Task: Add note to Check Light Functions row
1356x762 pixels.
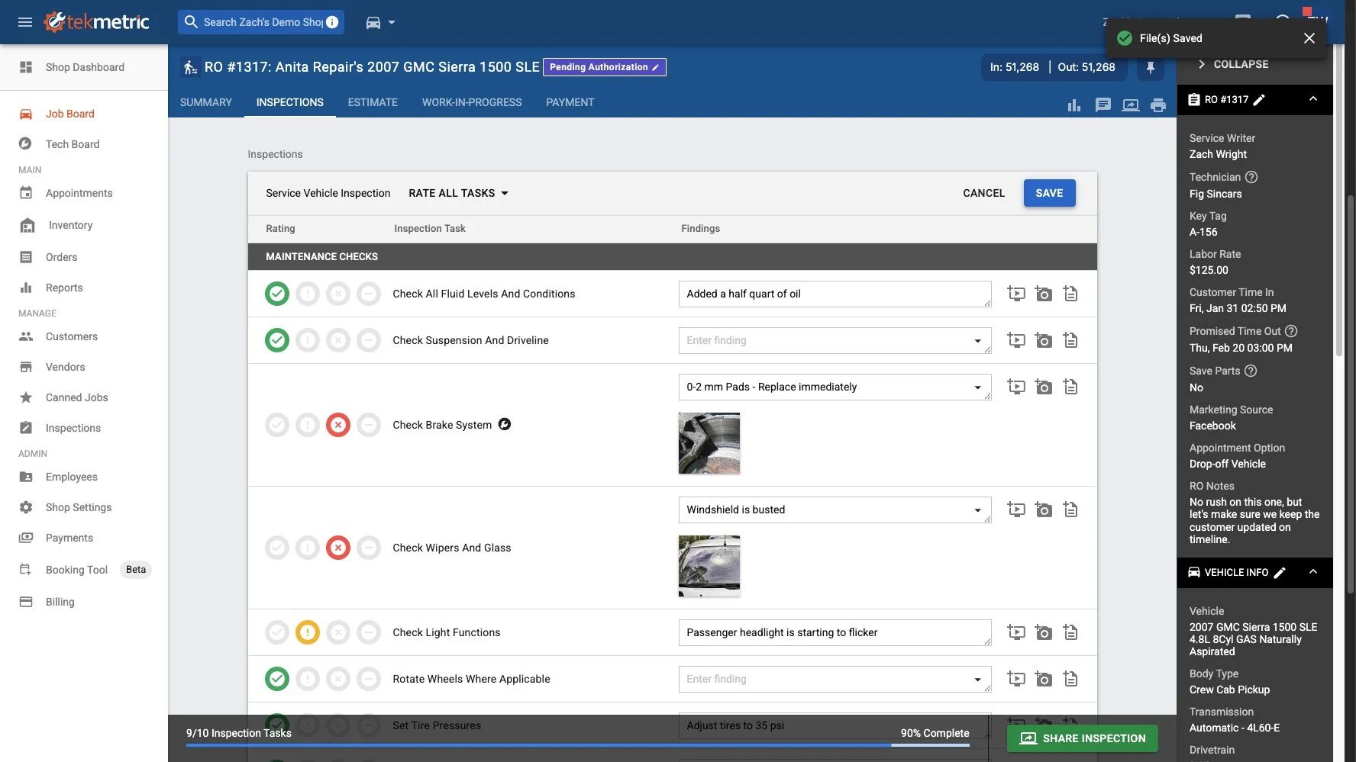Action: [x=1070, y=632]
